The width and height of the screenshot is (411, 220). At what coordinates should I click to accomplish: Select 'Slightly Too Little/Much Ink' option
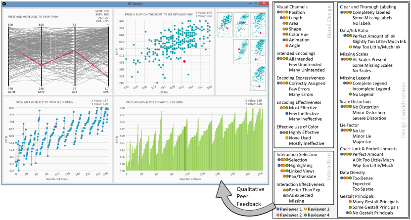pos(379,42)
